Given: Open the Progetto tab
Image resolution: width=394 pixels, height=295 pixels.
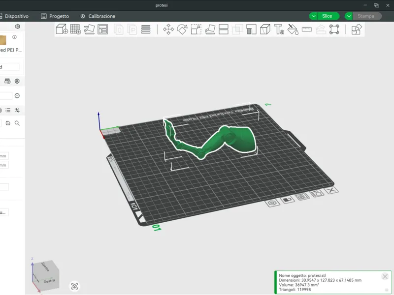Looking at the screenshot, I should point(55,16).
